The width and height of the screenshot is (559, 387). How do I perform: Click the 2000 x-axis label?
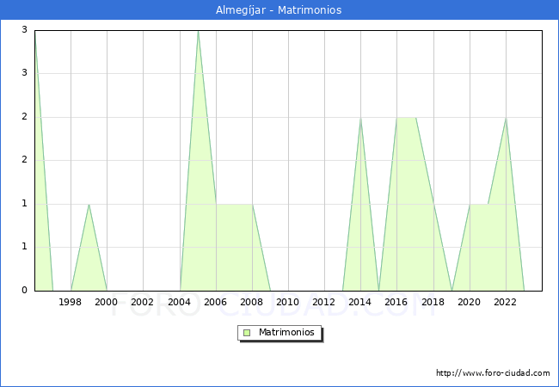(x=107, y=302)
